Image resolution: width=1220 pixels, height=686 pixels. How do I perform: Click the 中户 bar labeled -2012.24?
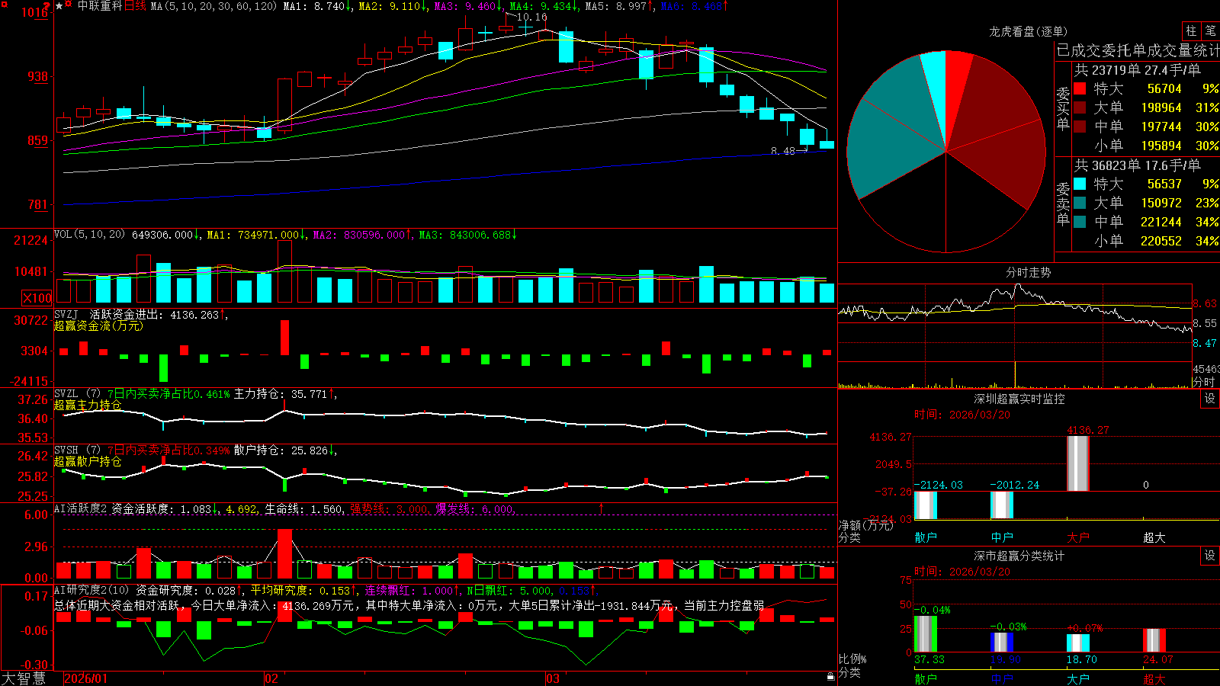click(1001, 505)
